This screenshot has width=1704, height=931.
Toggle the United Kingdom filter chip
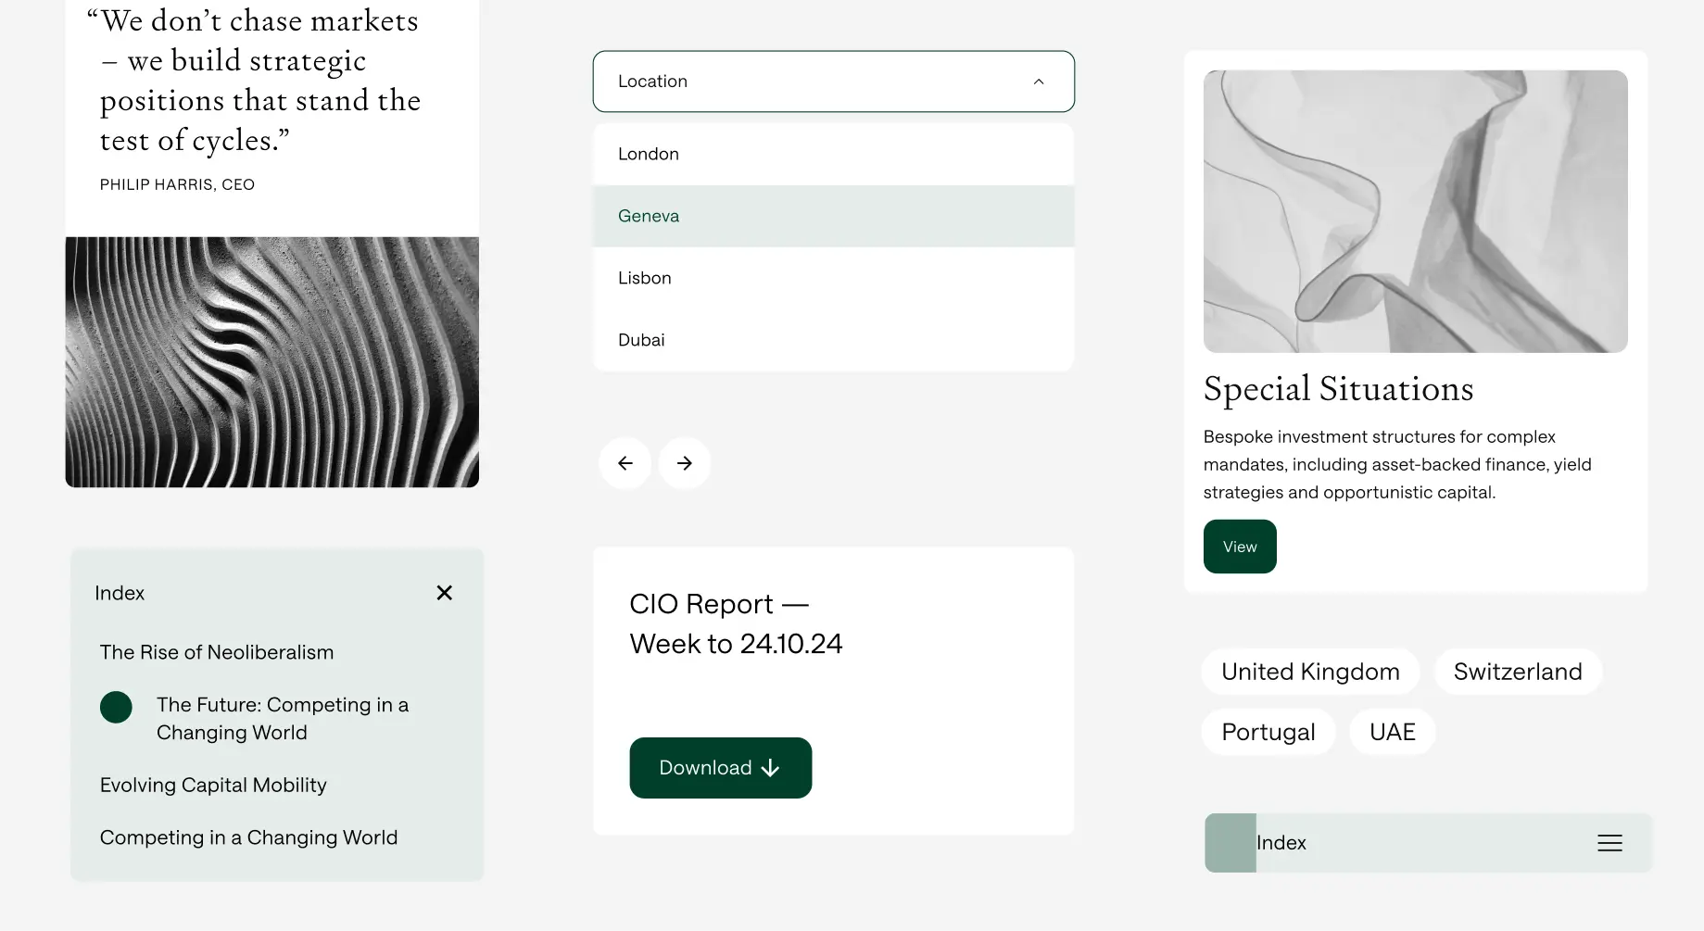(1310, 672)
